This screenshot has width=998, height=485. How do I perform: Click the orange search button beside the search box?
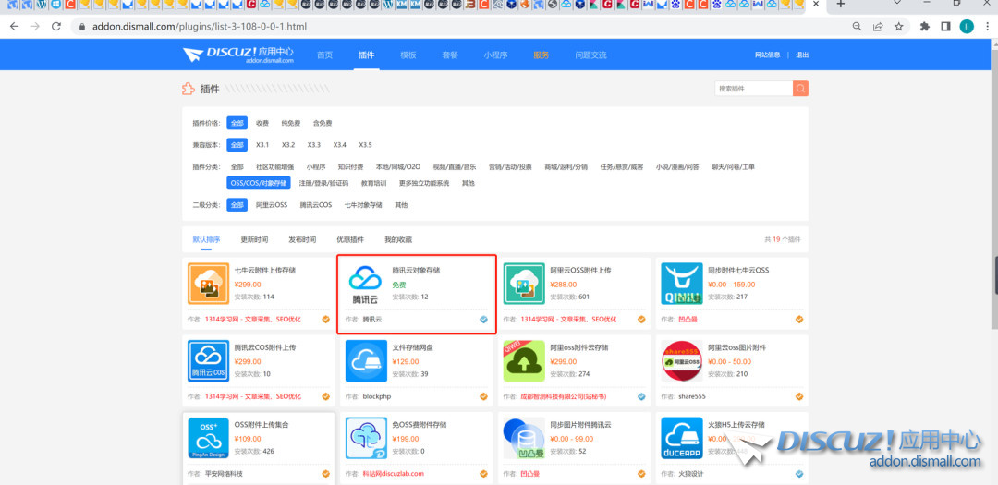point(800,89)
